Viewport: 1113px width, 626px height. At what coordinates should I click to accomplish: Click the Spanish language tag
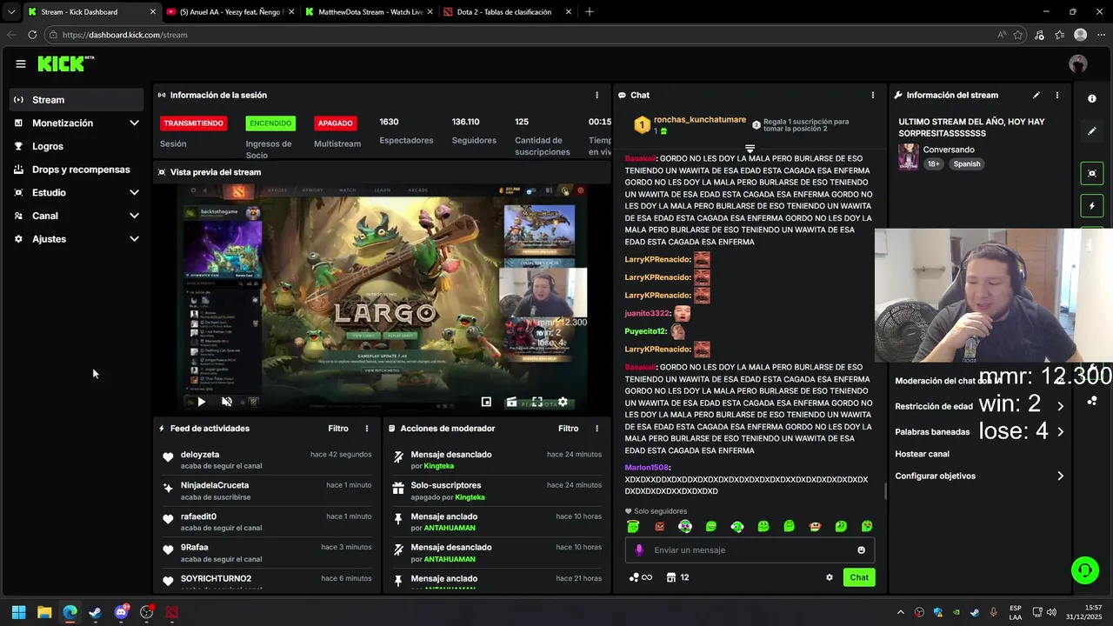tap(966, 163)
